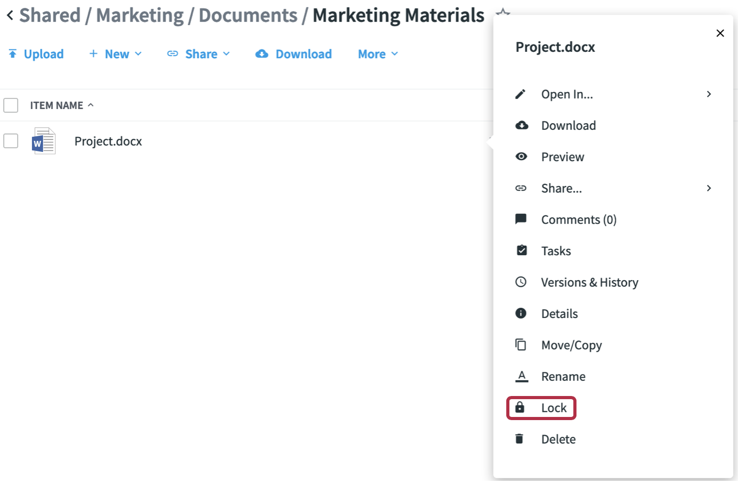Tick the select-all checkbox by ITEM NAME
This screenshot has width=740, height=484.
pyautogui.click(x=11, y=105)
